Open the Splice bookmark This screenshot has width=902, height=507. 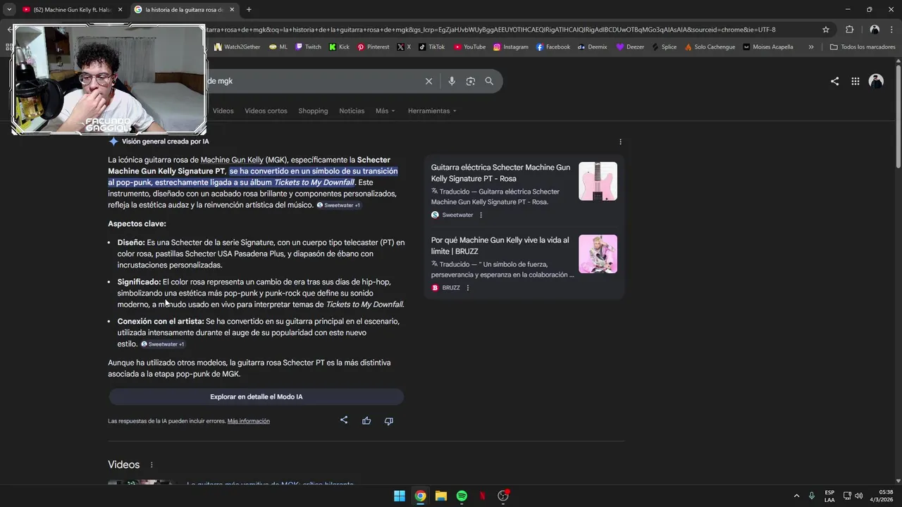(664, 46)
